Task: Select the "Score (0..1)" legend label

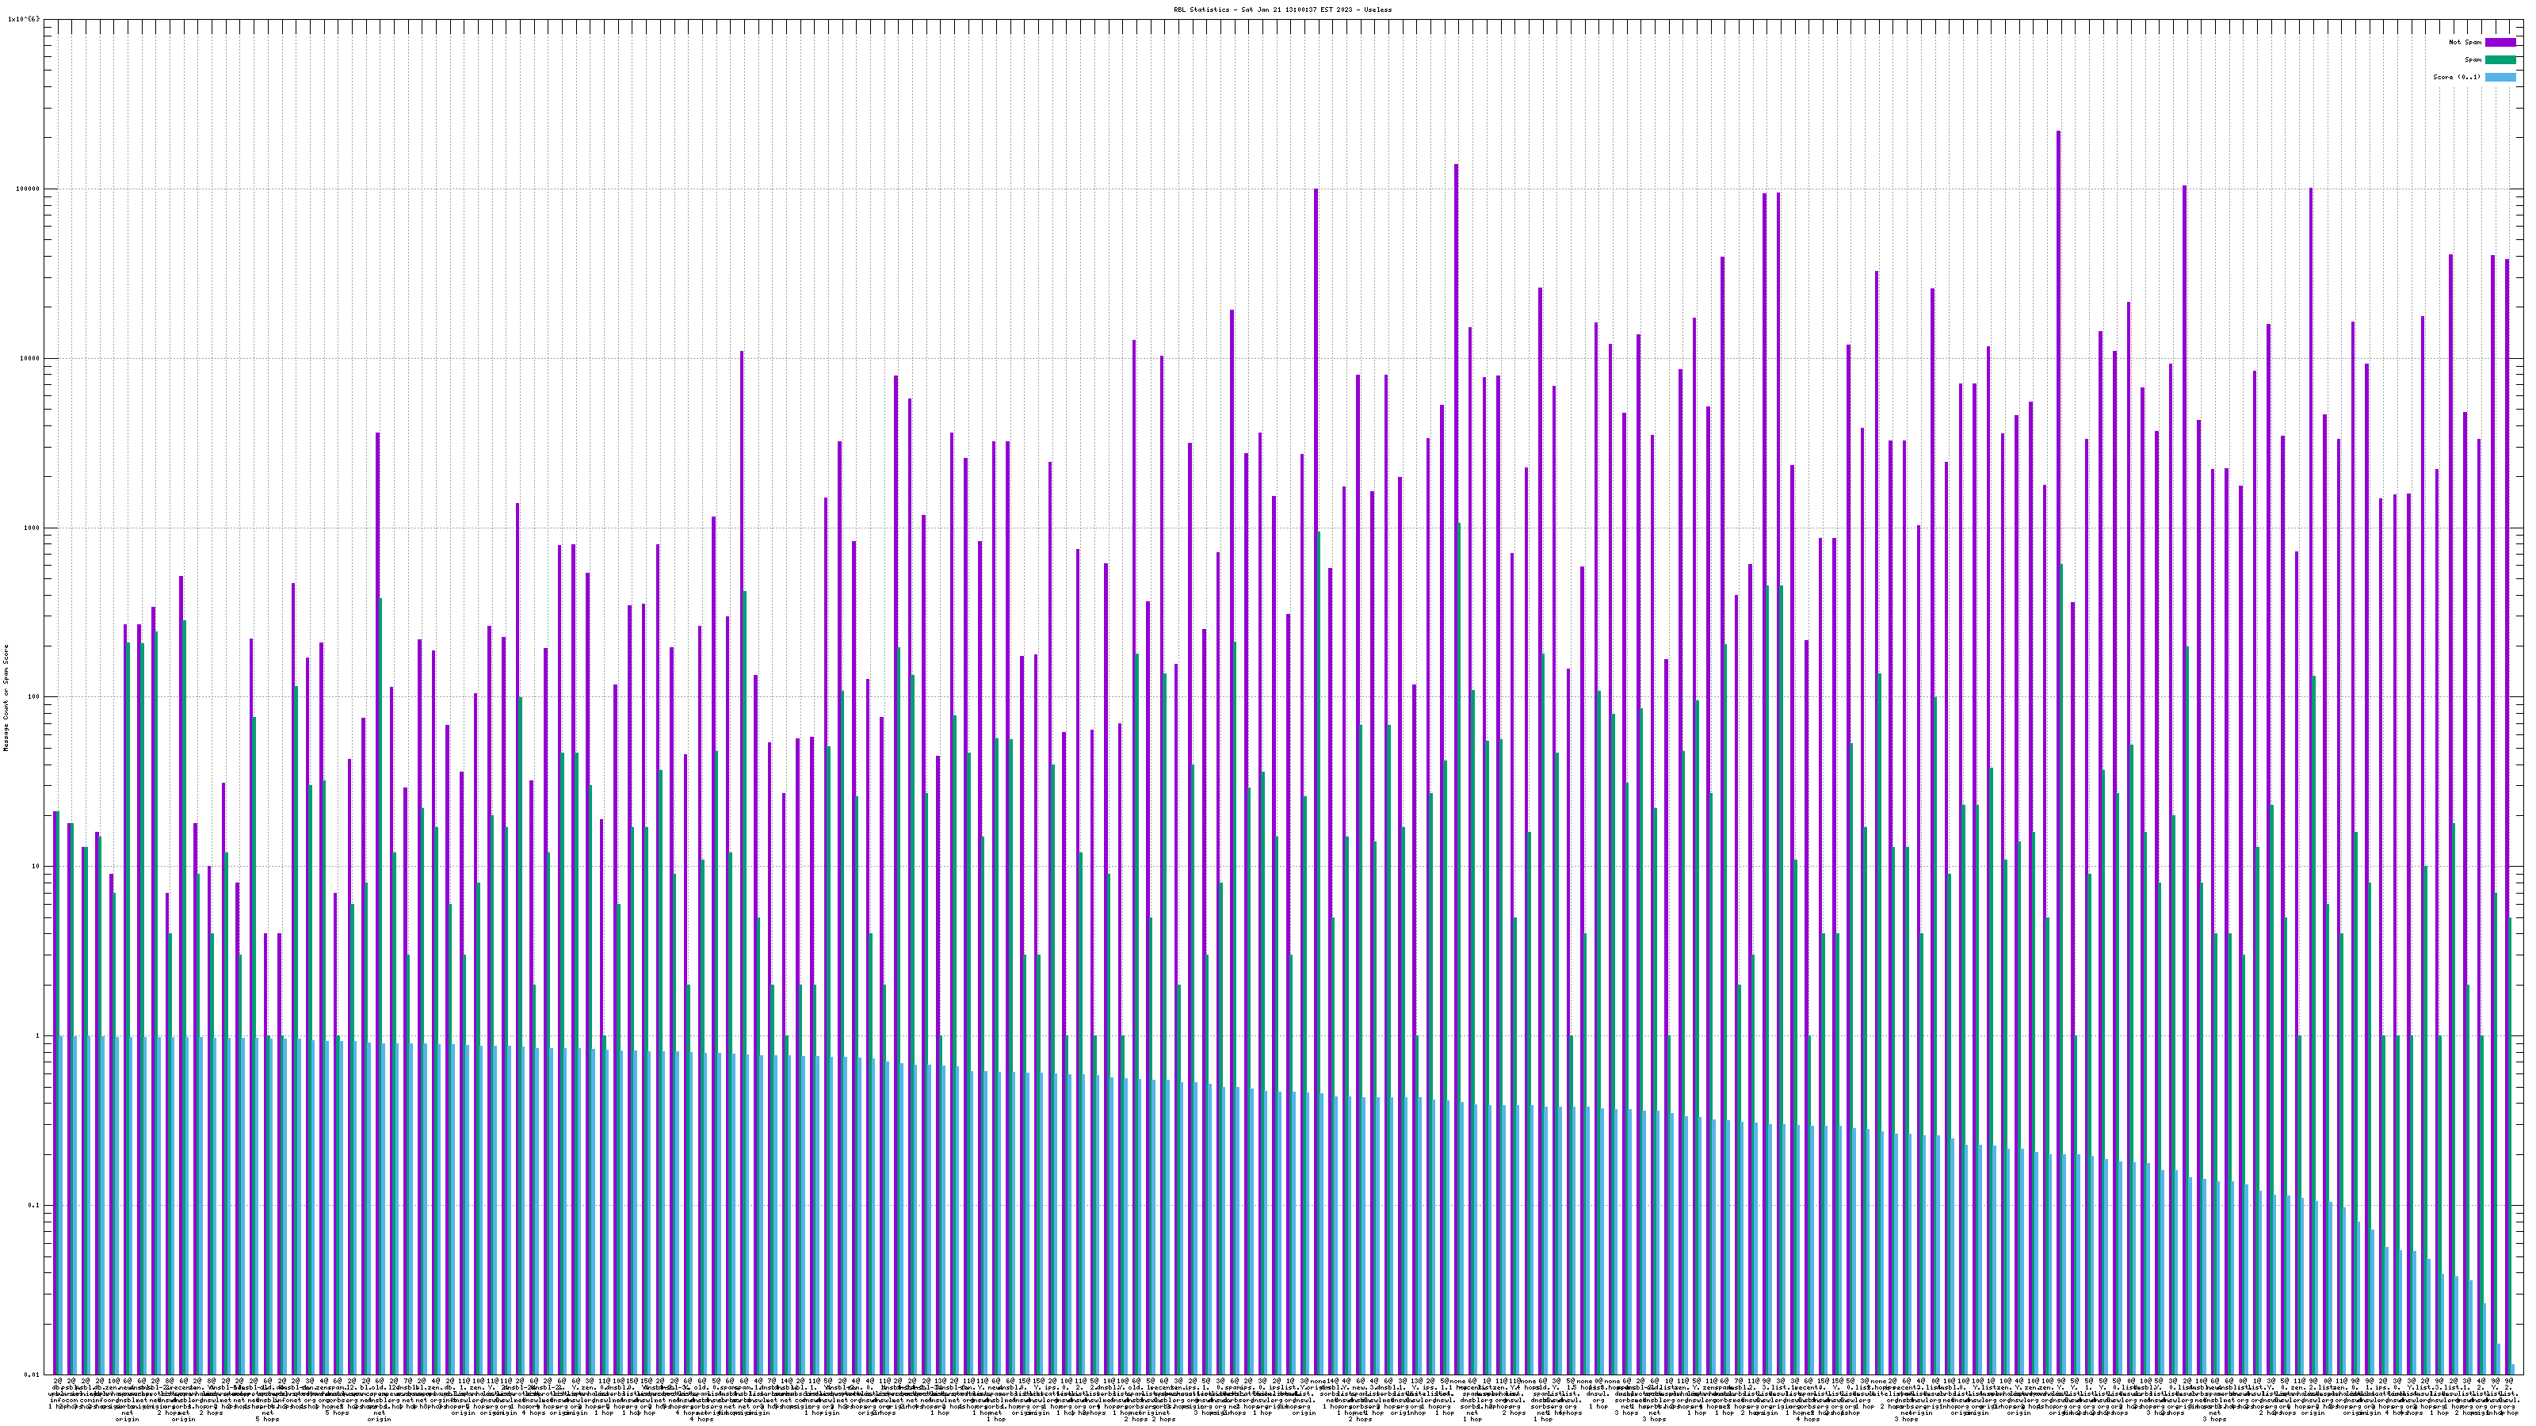Action: [2456, 77]
